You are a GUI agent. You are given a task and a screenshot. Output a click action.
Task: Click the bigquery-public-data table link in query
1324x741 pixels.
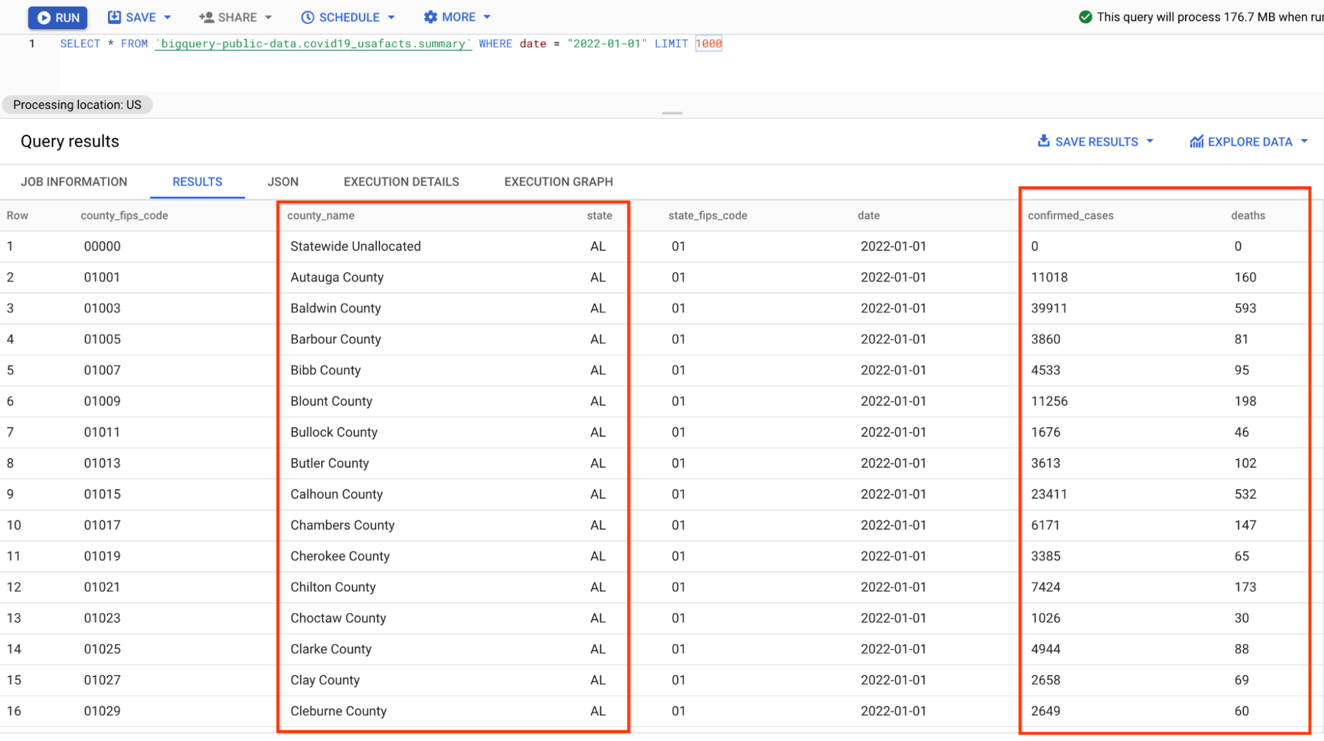313,44
